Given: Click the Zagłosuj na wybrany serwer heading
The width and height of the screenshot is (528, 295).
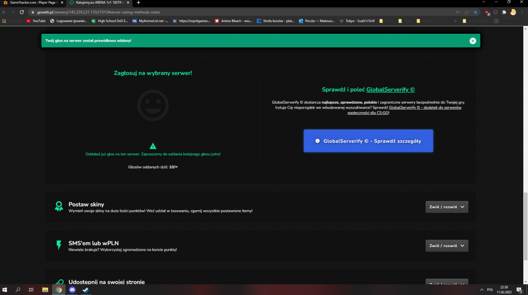Looking at the screenshot, I should 153,73.
